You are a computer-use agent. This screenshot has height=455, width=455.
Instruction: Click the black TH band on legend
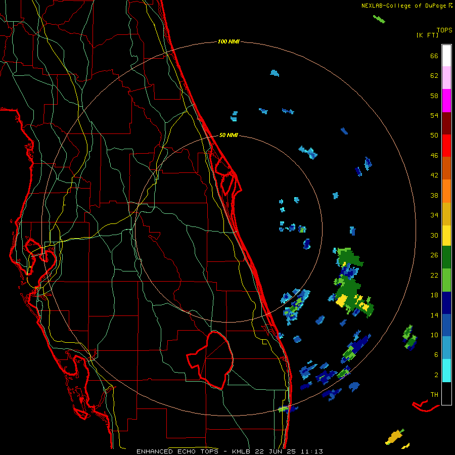tap(446, 393)
